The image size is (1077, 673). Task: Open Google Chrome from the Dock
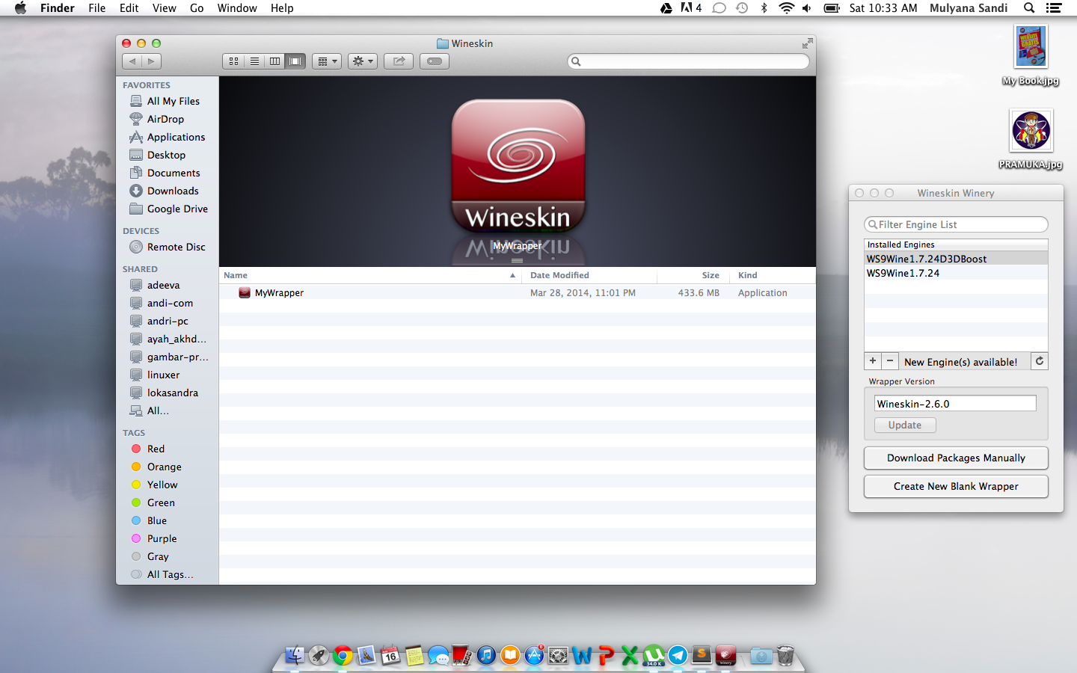click(x=343, y=656)
